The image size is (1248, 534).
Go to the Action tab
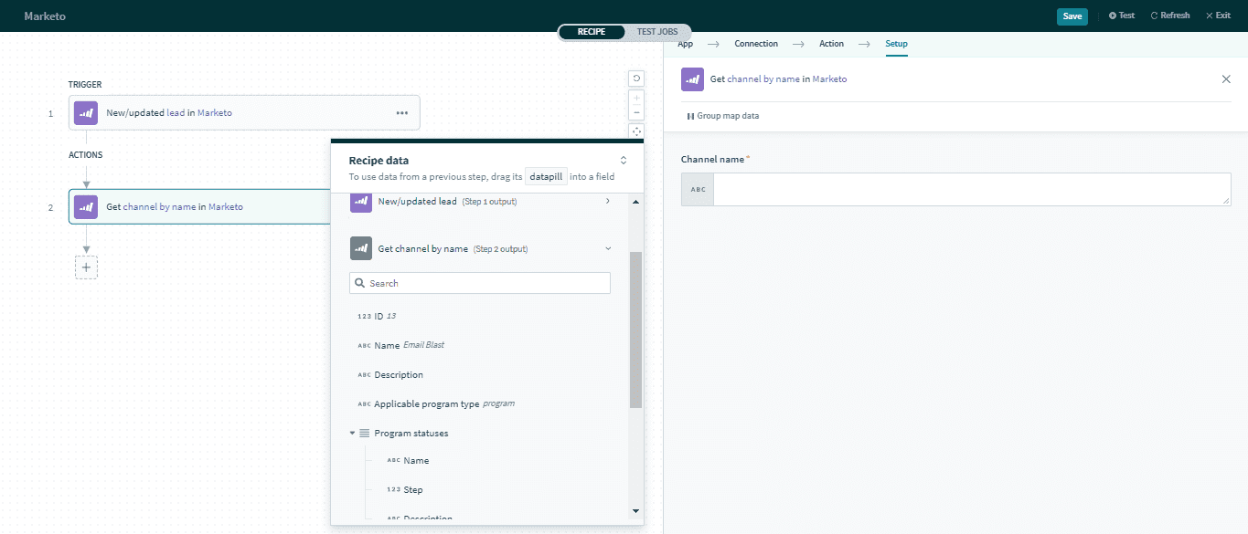pyautogui.click(x=831, y=44)
